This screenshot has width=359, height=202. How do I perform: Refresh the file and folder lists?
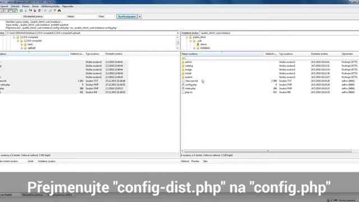pos(21,11)
